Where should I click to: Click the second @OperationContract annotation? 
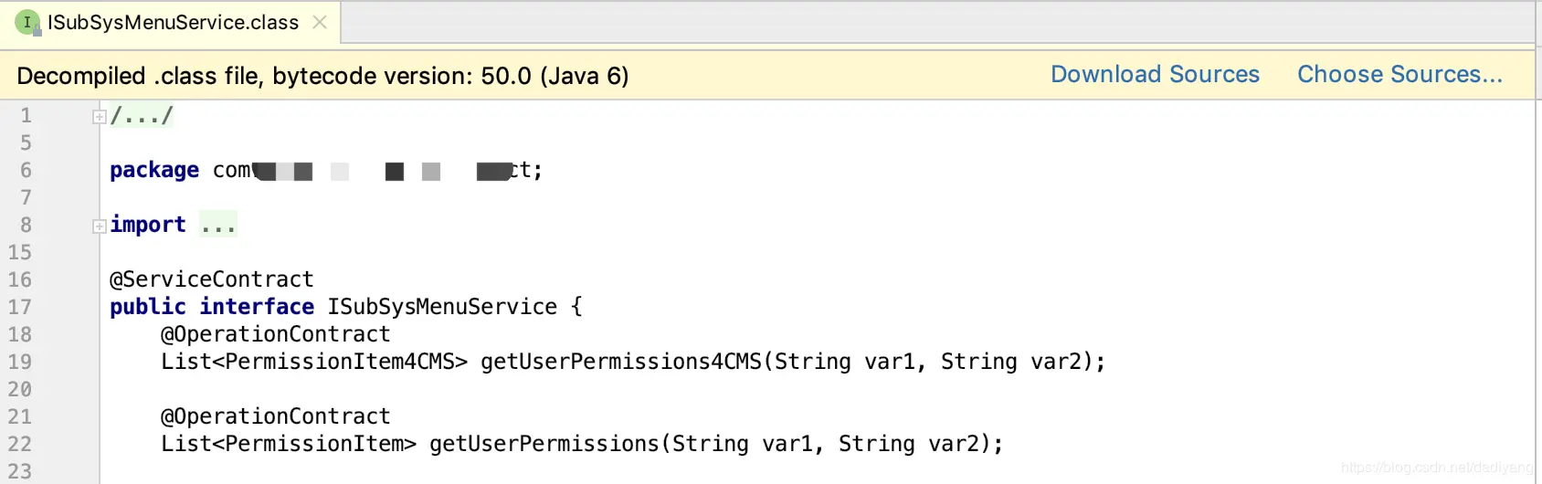pos(275,416)
